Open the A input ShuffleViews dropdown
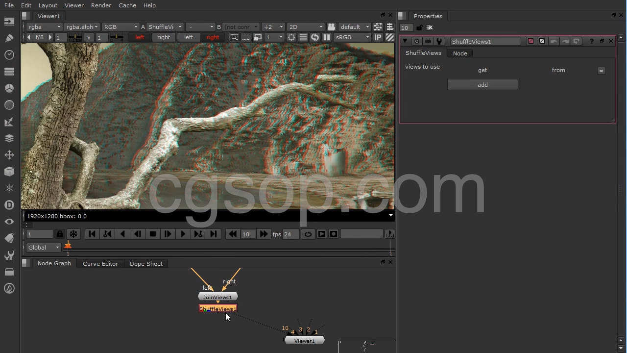627x353 pixels. tap(165, 27)
